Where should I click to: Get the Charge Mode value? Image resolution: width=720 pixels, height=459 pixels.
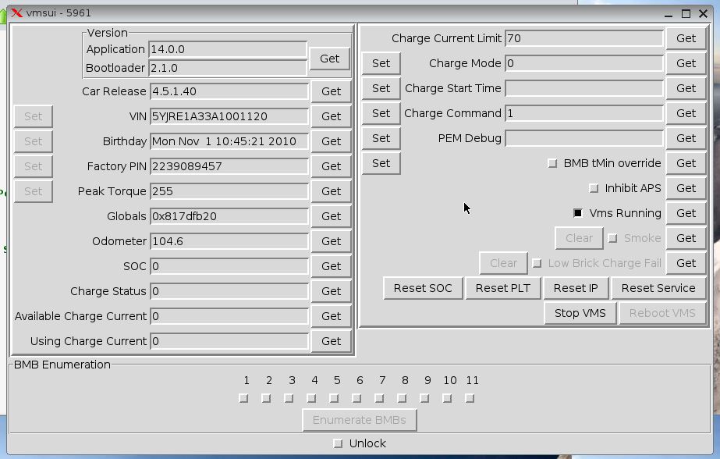[x=686, y=63]
